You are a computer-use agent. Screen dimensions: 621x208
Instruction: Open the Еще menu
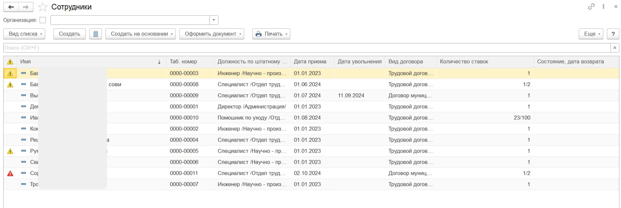point(591,34)
